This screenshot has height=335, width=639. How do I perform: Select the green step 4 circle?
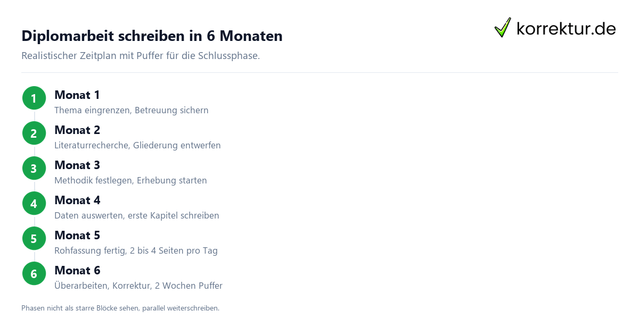coord(34,203)
